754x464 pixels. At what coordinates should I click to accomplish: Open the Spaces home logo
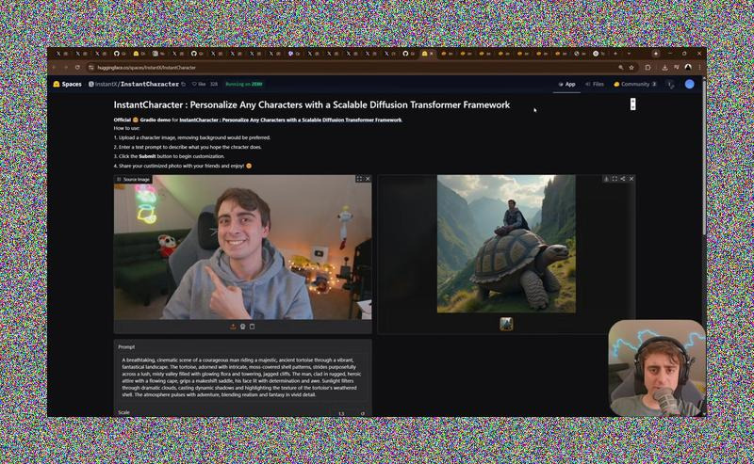tap(67, 84)
